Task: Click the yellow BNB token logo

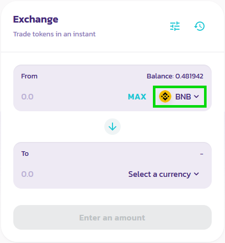Action: pos(165,96)
